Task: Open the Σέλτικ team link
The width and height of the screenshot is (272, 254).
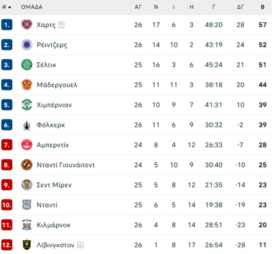Action: click(47, 65)
